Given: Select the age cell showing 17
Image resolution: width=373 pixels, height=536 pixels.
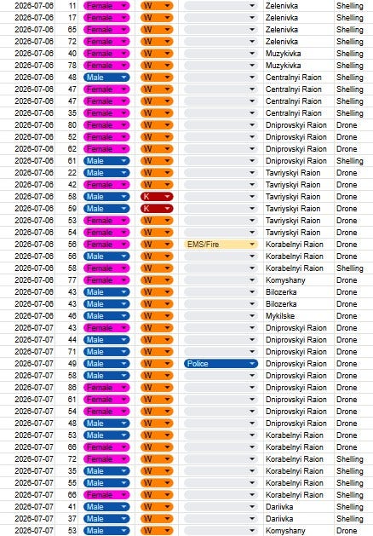Looking at the screenshot, I should [x=66, y=18].
